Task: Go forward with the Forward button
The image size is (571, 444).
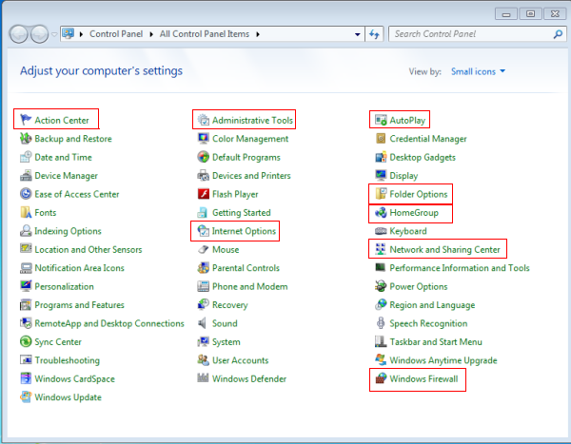Action: pyautogui.click(x=39, y=34)
